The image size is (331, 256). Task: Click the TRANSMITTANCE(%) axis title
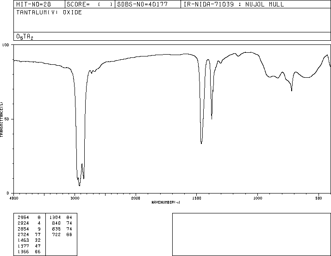pyautogui.click(x=1, y=119)
